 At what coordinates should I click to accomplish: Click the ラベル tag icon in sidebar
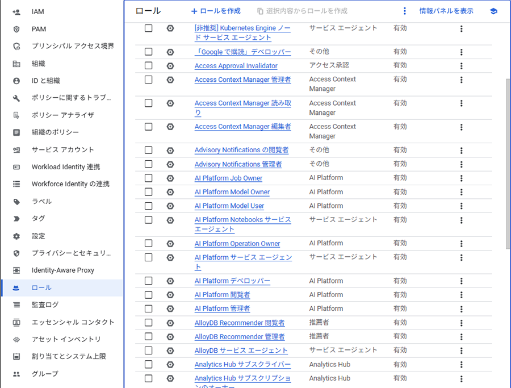pos(16,202)
